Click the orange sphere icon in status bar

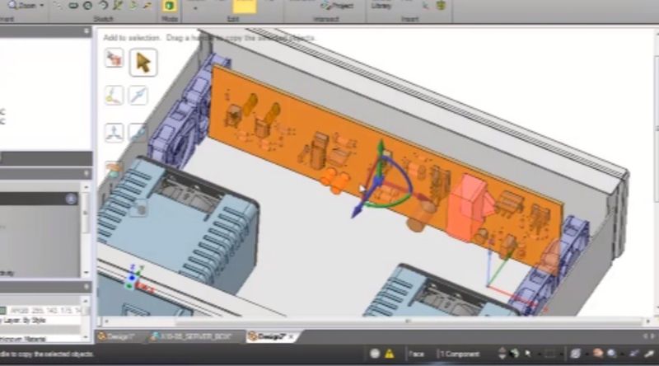click(x=598, y=354)
